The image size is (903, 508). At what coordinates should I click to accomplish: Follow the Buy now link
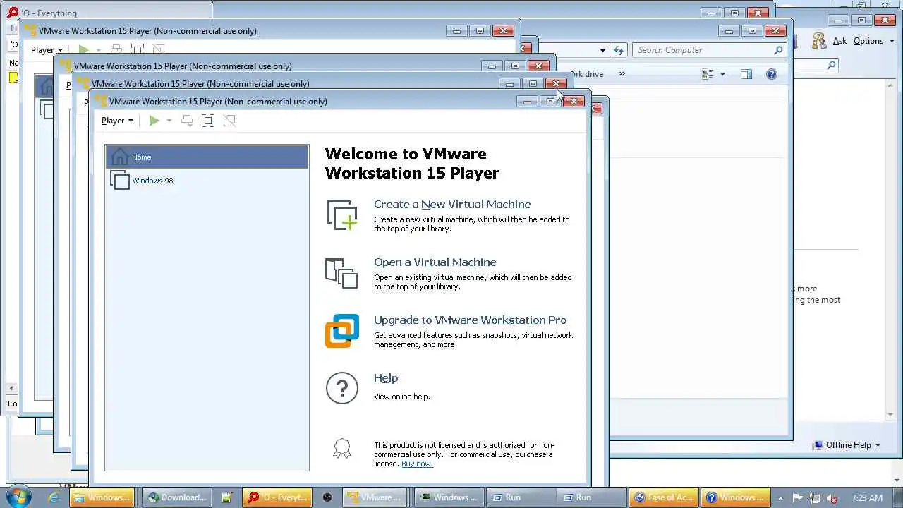pyautogui.click(x=417, y=464)
